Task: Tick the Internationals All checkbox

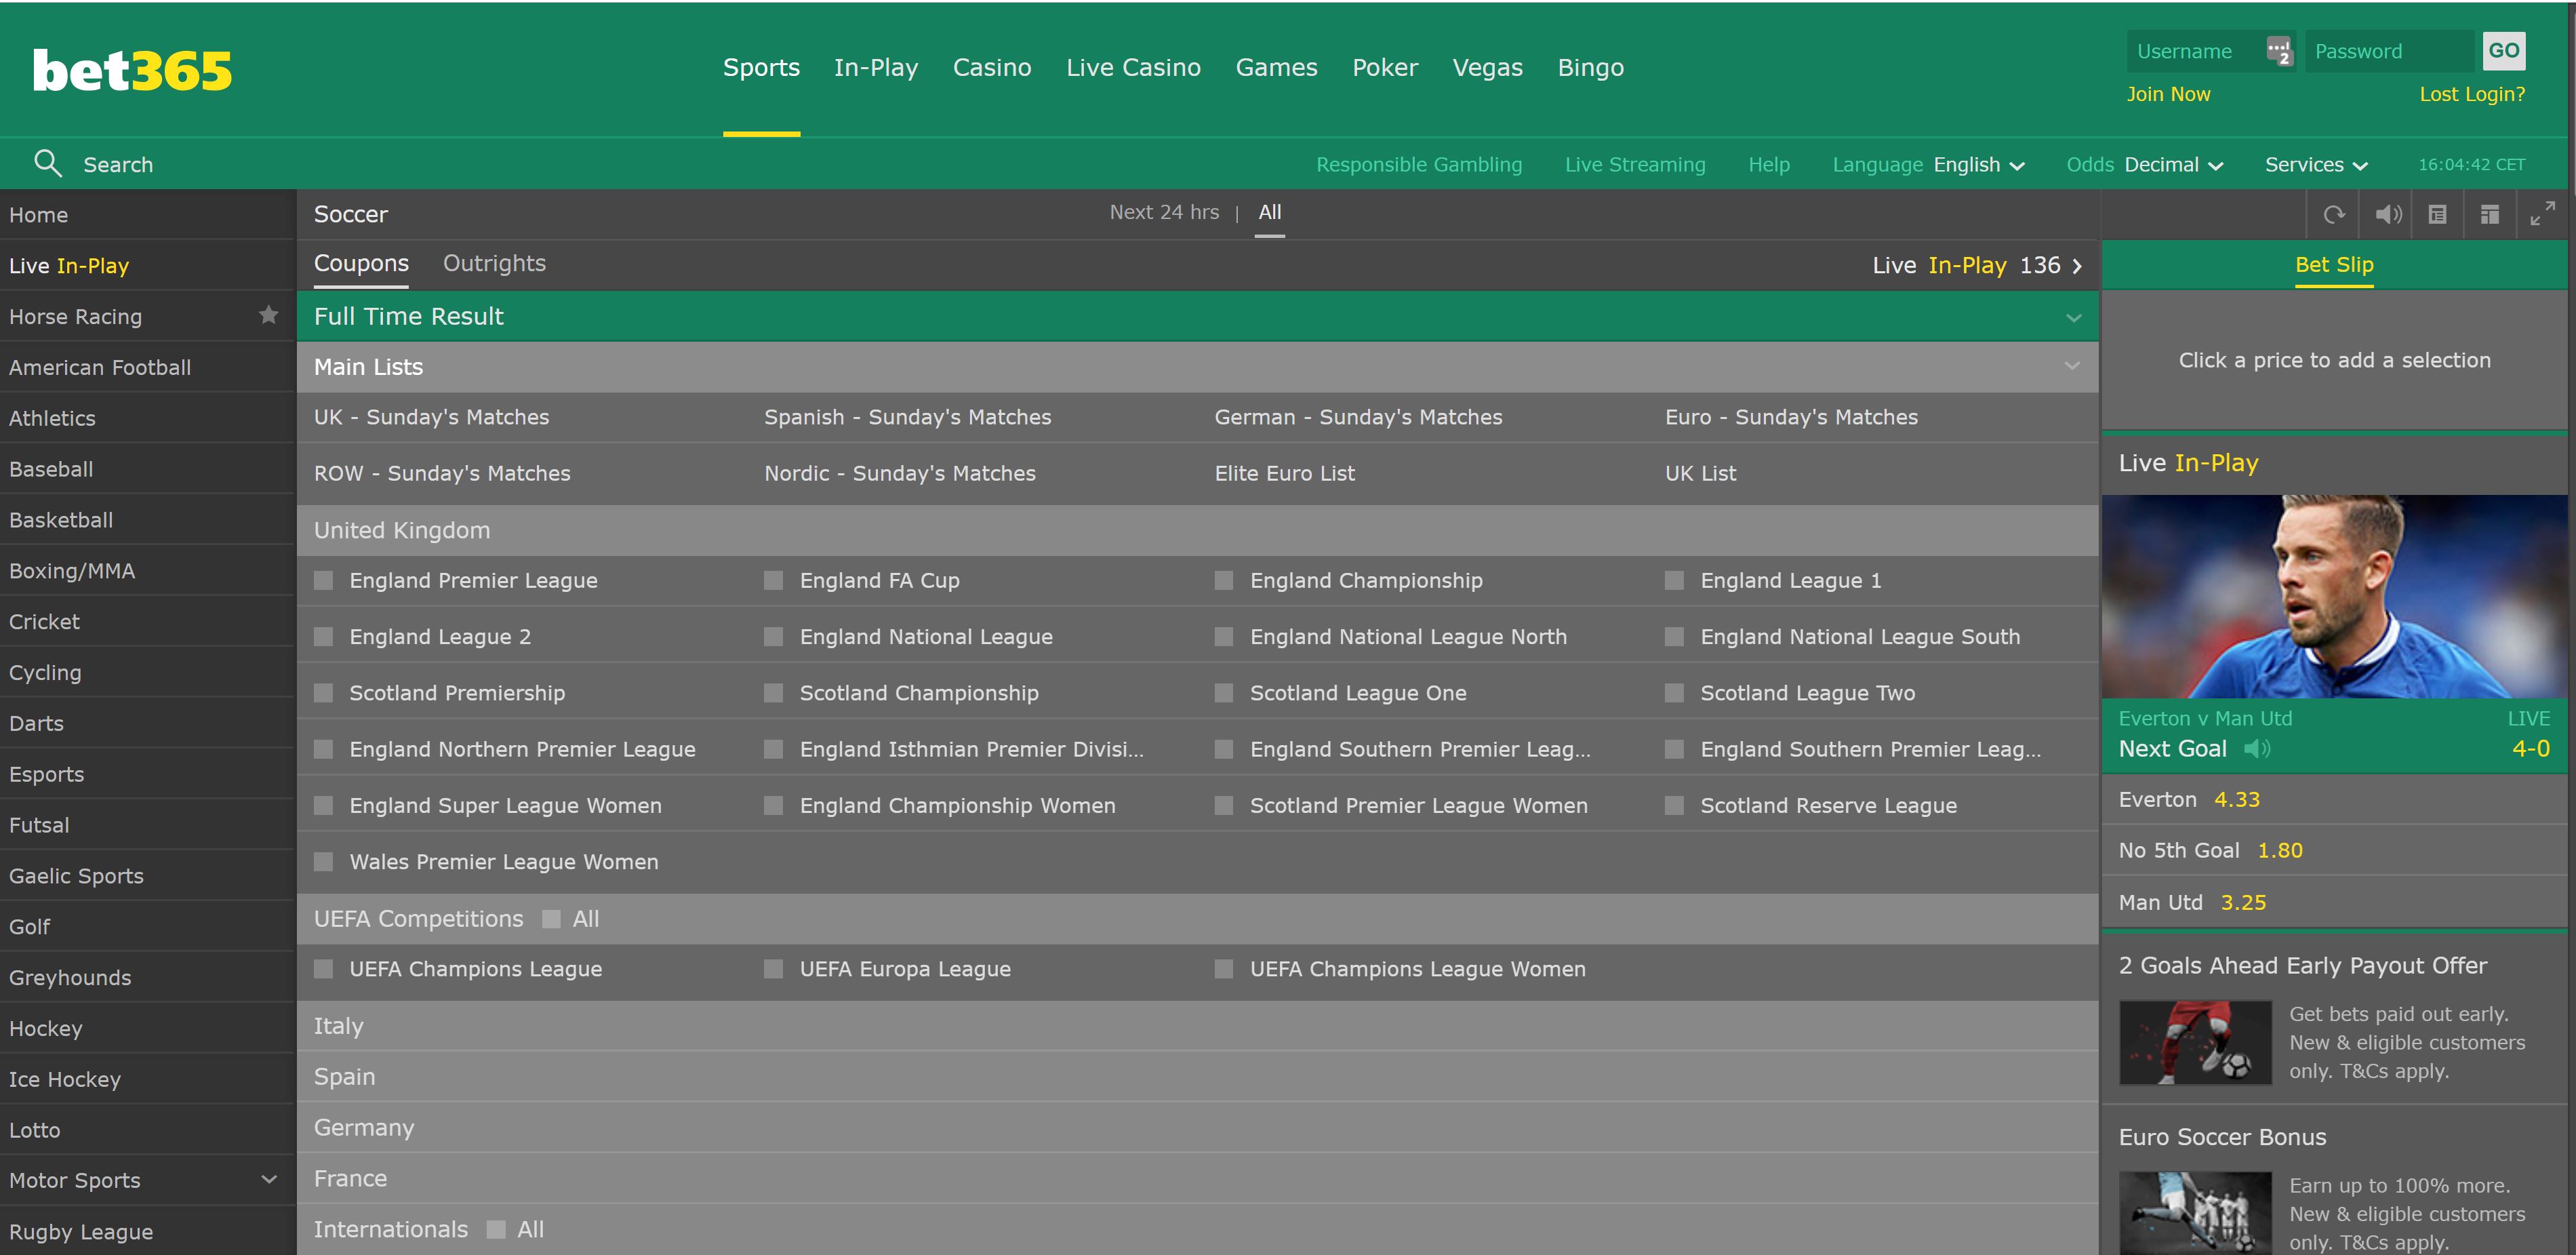Action: 496,1229
